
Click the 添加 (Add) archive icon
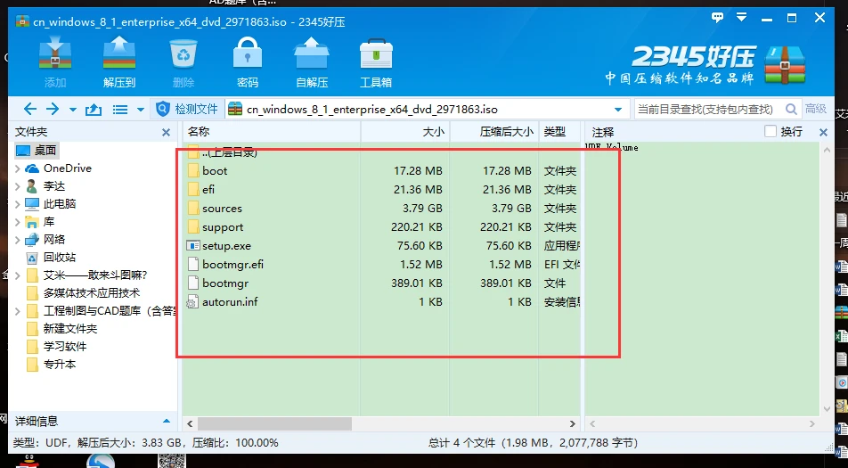point(54,61)
